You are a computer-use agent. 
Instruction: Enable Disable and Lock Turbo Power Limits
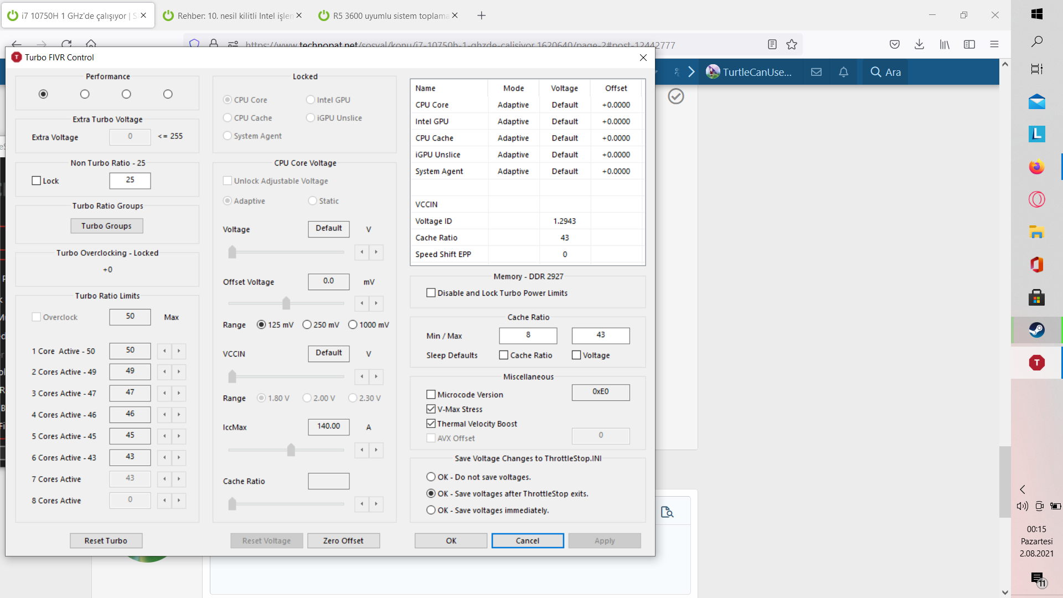(x=431, y=293)
